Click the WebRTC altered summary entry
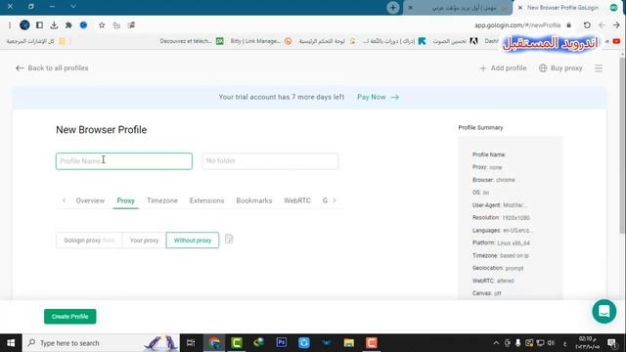The height and width of the screenshot is (352, 626). coord(493,281)
